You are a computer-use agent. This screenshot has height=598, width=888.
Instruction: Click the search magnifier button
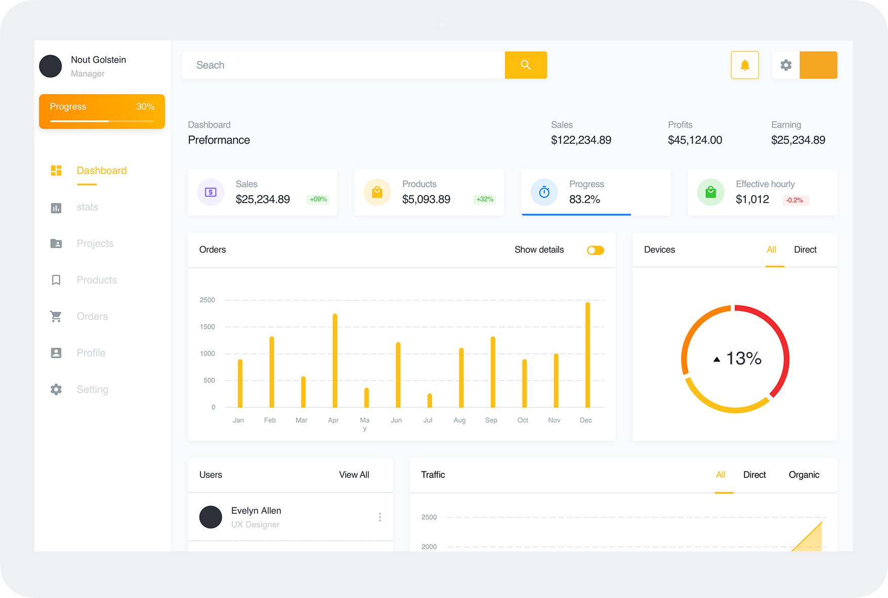[x=525, y=65]
